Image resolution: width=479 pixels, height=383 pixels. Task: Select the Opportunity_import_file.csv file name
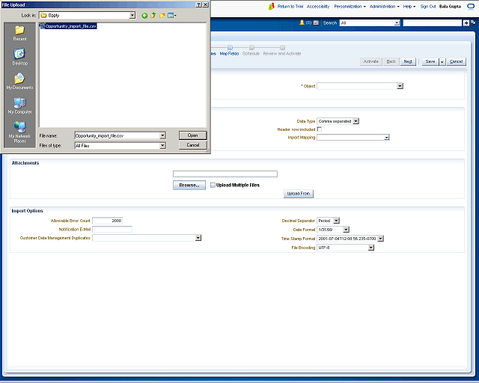point(71,26)
